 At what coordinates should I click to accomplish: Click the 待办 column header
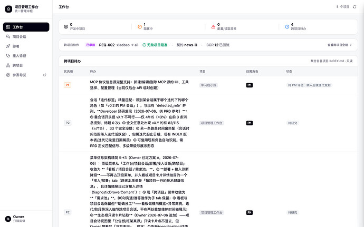[x=93, y=72]
